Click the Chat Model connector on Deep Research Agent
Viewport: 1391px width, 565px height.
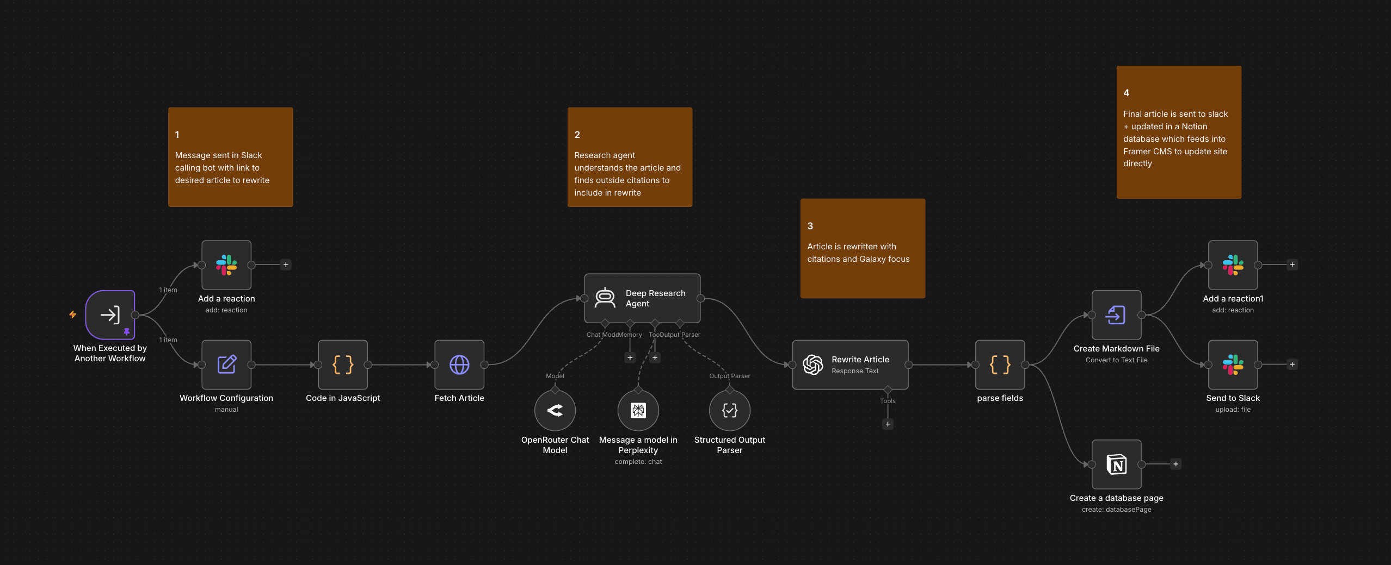(605, 323)
